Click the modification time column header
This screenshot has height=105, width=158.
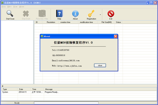pos(88,22)
